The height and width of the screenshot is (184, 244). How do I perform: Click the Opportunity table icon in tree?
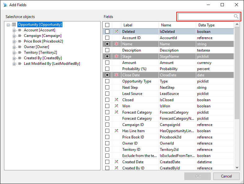[14, 25]
